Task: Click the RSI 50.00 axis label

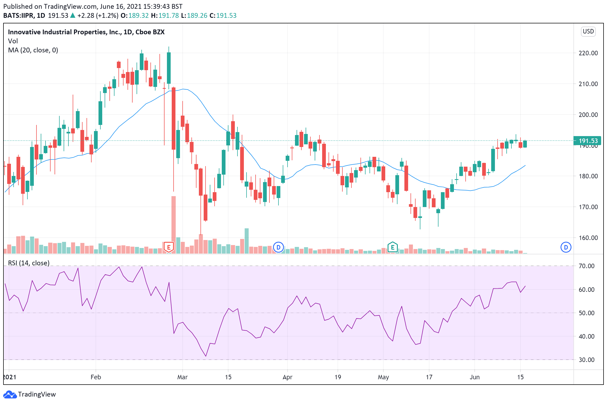Action: (x=587, y=313)
